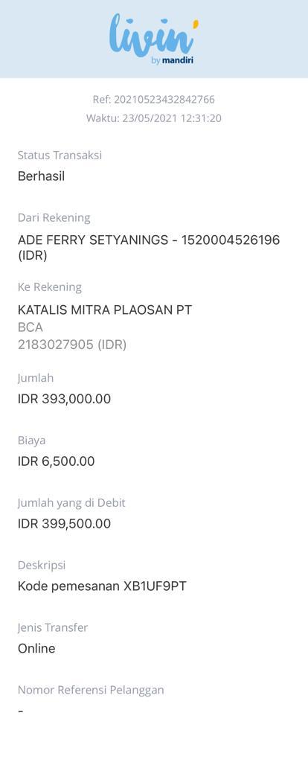This screenshot has height=762, width=308.
Task: Select recipient KATALIS MITRA PLAOSAN PT
Action: click(x=105, y=310)
